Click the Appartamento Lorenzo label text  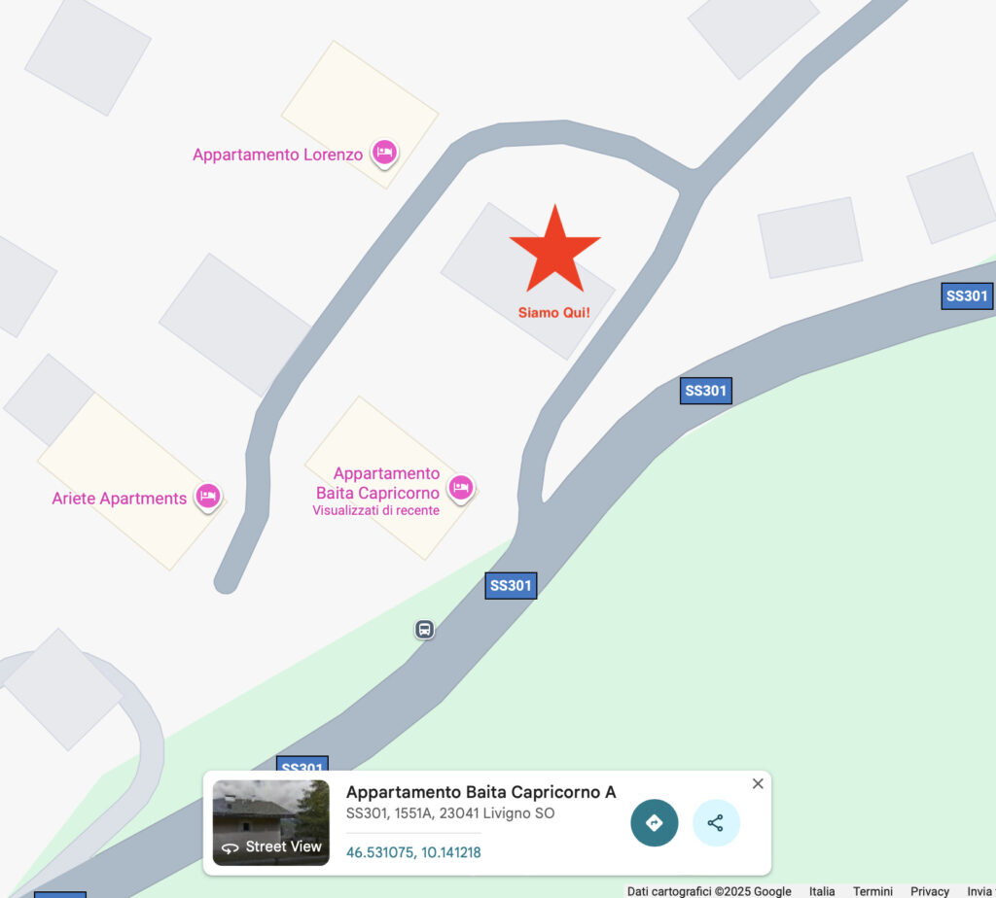[x=277, y=155]
